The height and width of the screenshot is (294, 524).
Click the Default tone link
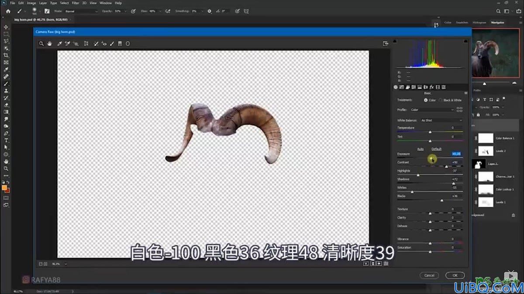437,149
